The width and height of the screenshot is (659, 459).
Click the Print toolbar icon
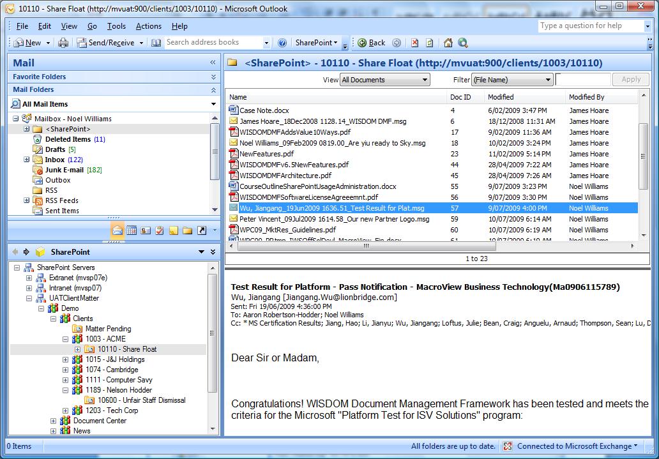pos(63,43)
